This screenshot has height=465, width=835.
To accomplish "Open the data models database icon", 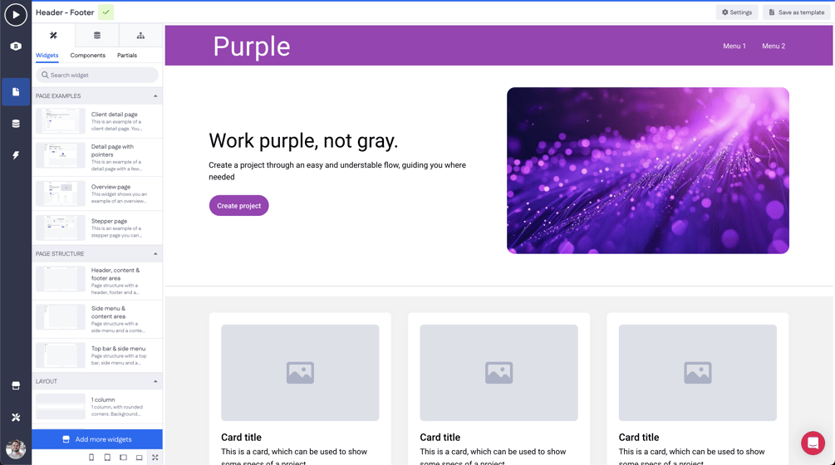I will pos(16,124).
